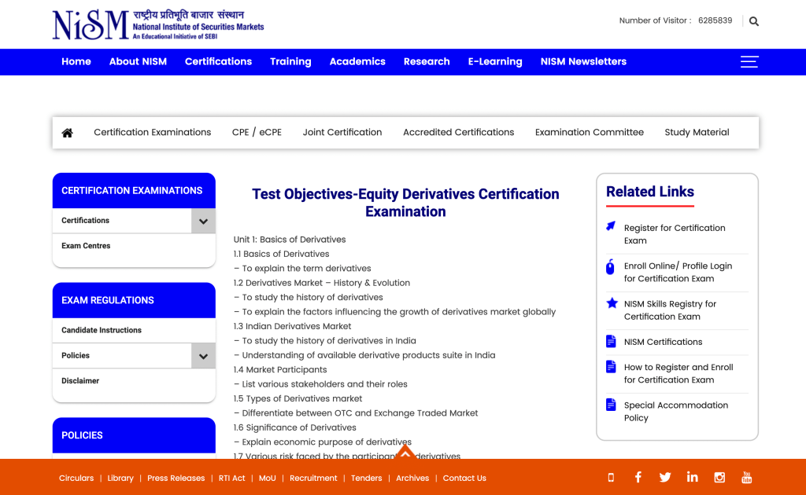Image resolution: width=806 pixels, height=495 pixels.
Task: Open the NISM Certifications related link
Action: coord(663,342)
